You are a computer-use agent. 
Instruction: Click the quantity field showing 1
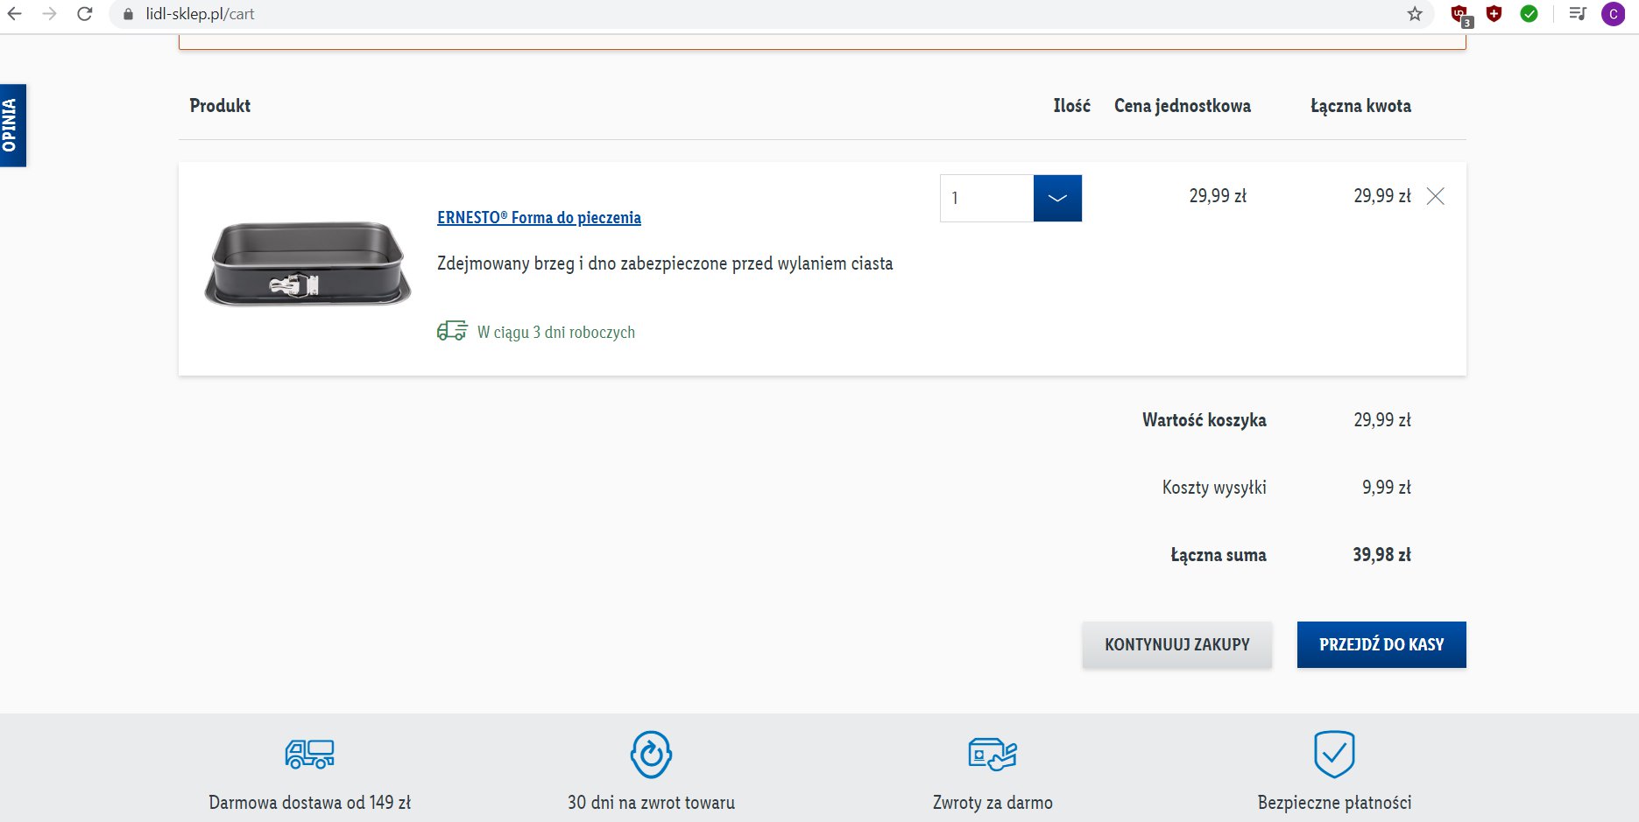pos(987,198)
